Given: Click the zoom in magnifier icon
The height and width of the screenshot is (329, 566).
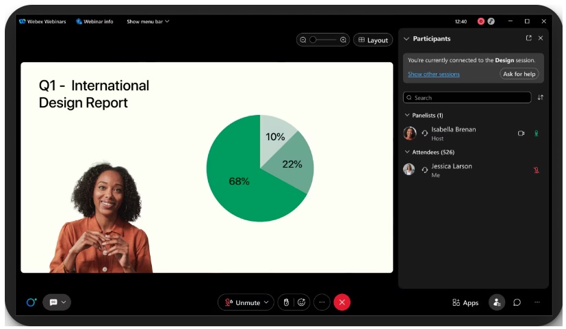Looking at the screenshot, I should [x=344, y=40].
